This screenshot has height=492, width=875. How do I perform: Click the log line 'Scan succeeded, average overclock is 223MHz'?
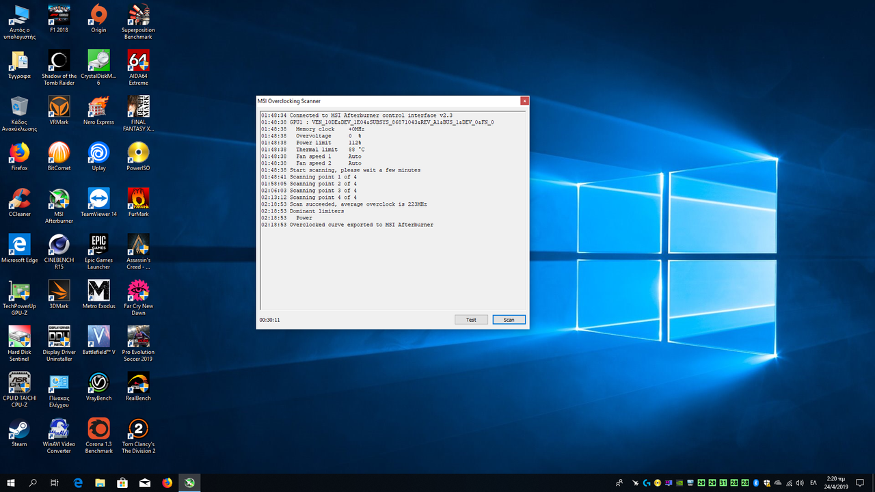(x=358, y=204)
